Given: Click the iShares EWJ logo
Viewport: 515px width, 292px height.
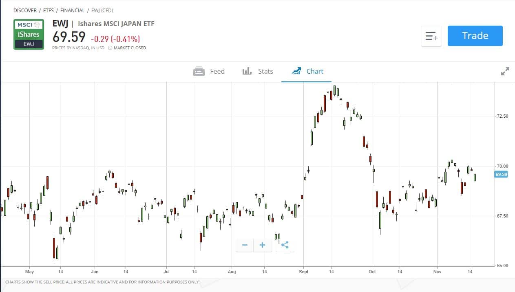Looking at the screenshot, I should click(x=29, y=34).
